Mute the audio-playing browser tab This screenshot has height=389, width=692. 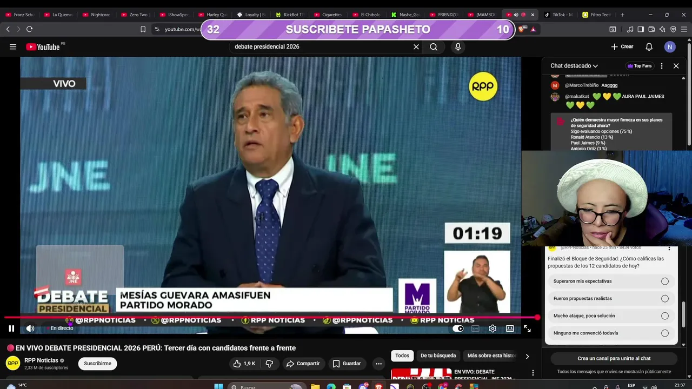tap(516, 15)
